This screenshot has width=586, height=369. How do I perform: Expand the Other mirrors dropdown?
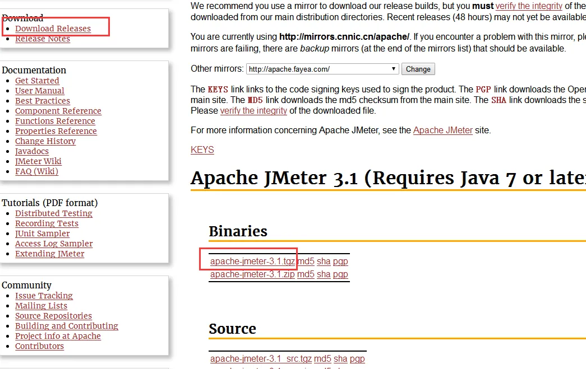322,69
